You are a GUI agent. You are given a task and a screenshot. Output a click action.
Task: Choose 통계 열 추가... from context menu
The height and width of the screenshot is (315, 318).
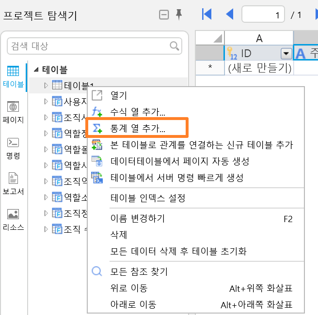(x=137, y=128)
